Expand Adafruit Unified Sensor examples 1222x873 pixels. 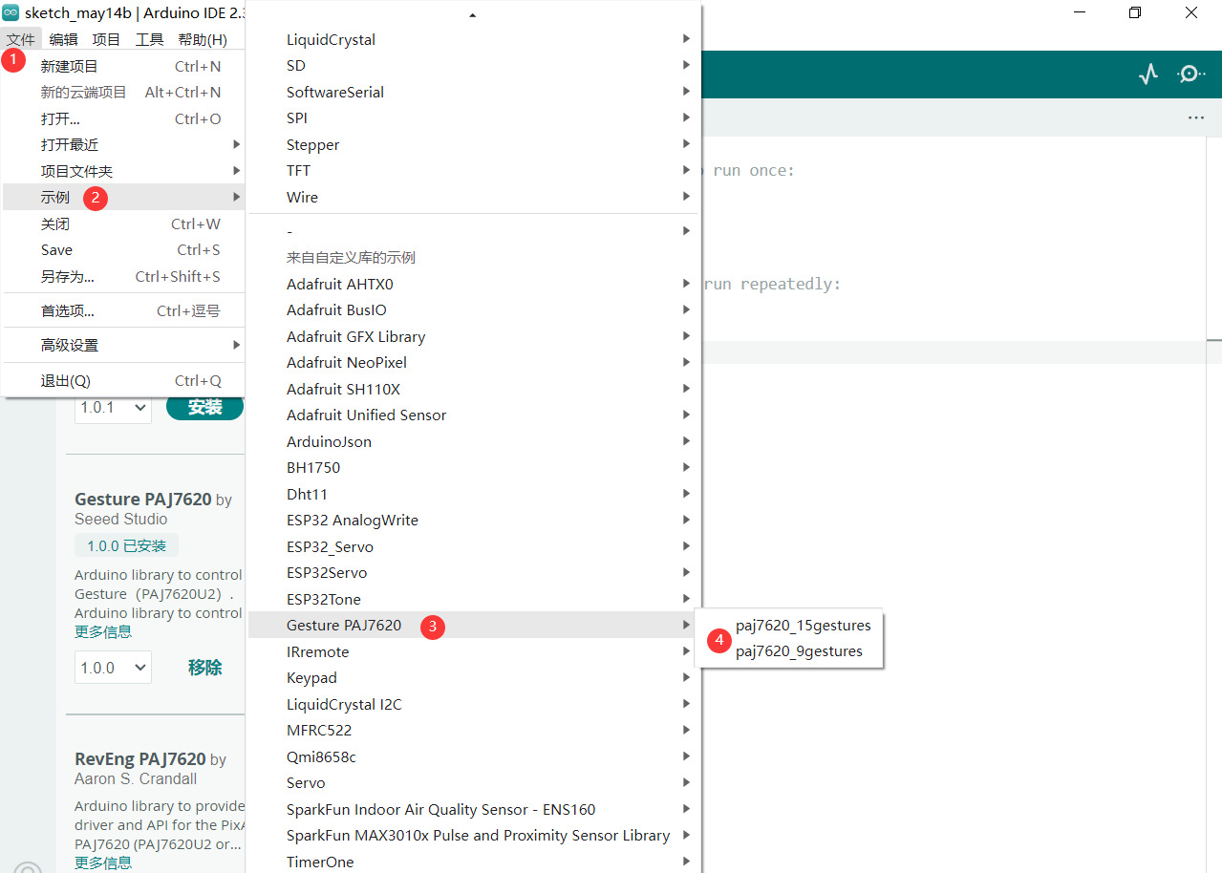[474, 415]
